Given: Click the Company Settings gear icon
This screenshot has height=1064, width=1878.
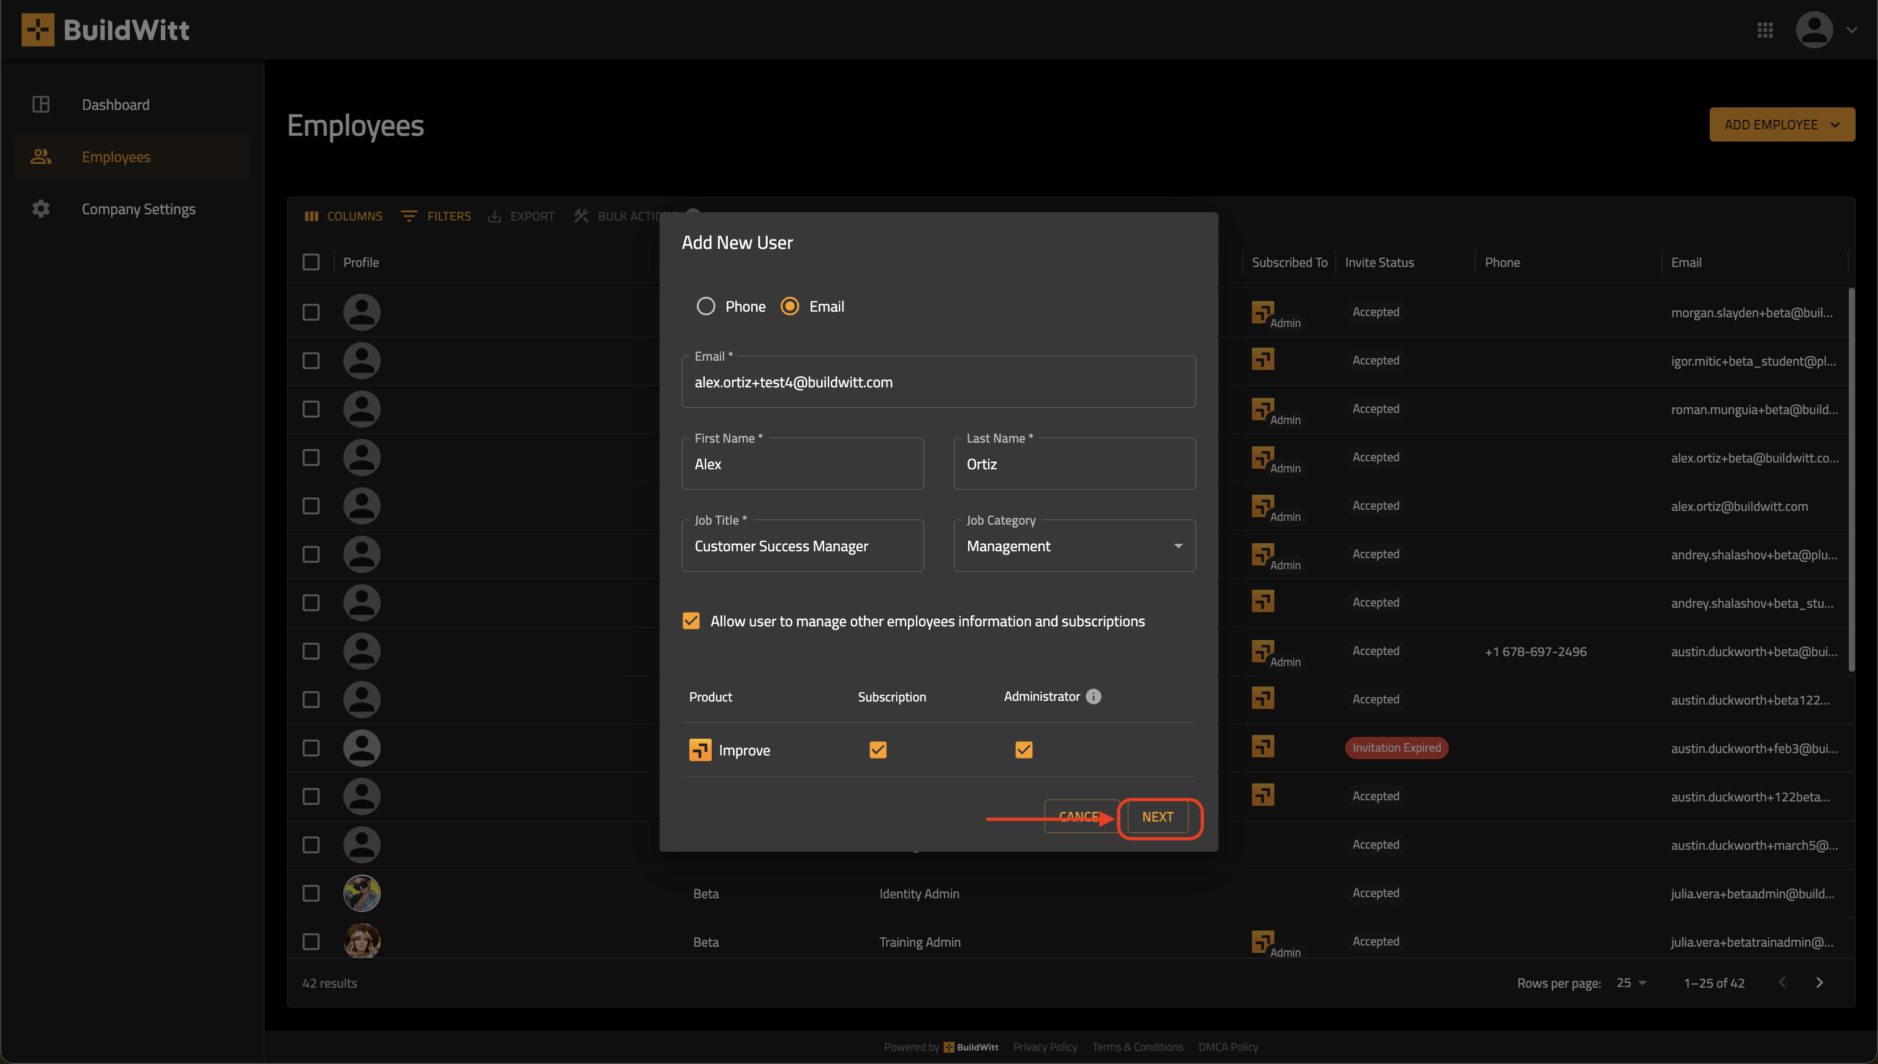Looking at the screenshot, I should pyautogui.click(x=41, y=209).
